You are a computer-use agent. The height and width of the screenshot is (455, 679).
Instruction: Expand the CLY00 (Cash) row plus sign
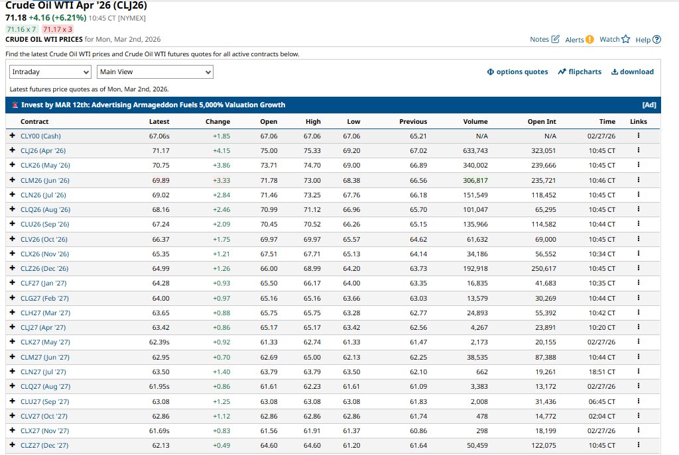coord(12,135)
